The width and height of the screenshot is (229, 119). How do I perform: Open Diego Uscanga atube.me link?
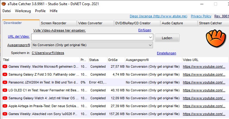point(158,16)
